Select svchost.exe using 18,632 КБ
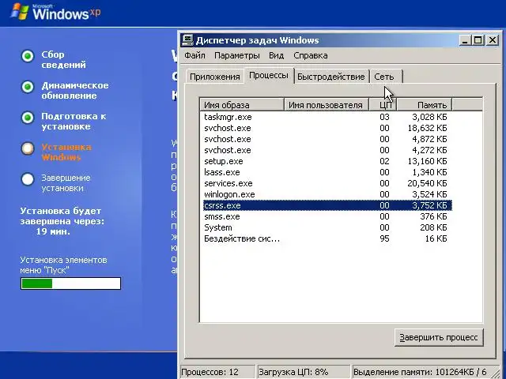The image size is (506, 379). (327, 128)
